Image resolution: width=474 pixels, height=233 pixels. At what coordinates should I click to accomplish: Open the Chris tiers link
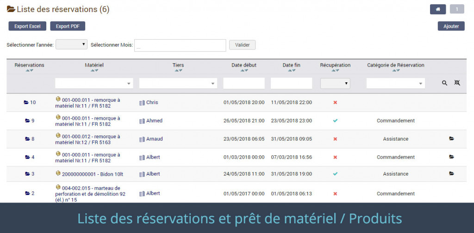coord(149,103)
